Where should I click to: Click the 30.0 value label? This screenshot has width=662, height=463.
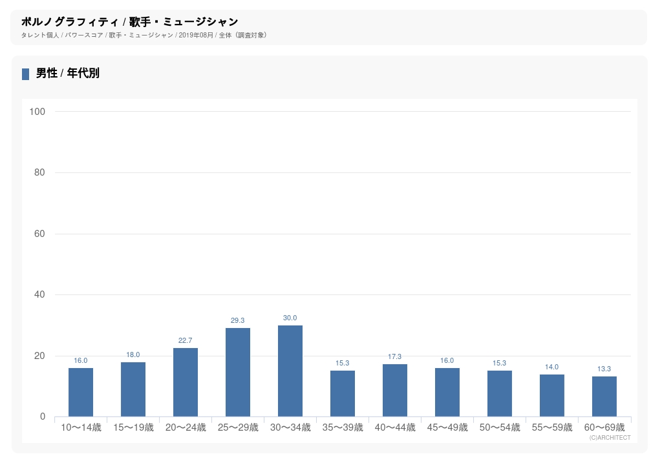click(x=290, y=318)
